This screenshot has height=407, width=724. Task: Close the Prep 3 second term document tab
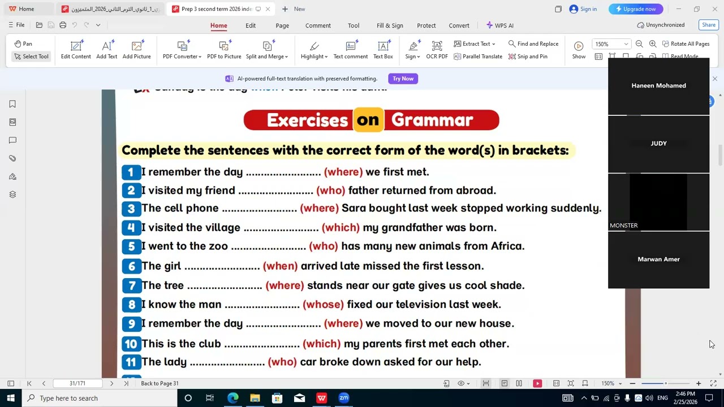point(268,9)
